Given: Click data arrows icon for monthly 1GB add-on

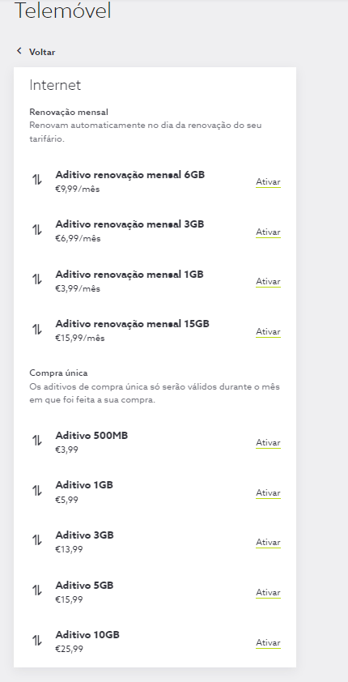Looking at the screenshot, I should point(37,279).
